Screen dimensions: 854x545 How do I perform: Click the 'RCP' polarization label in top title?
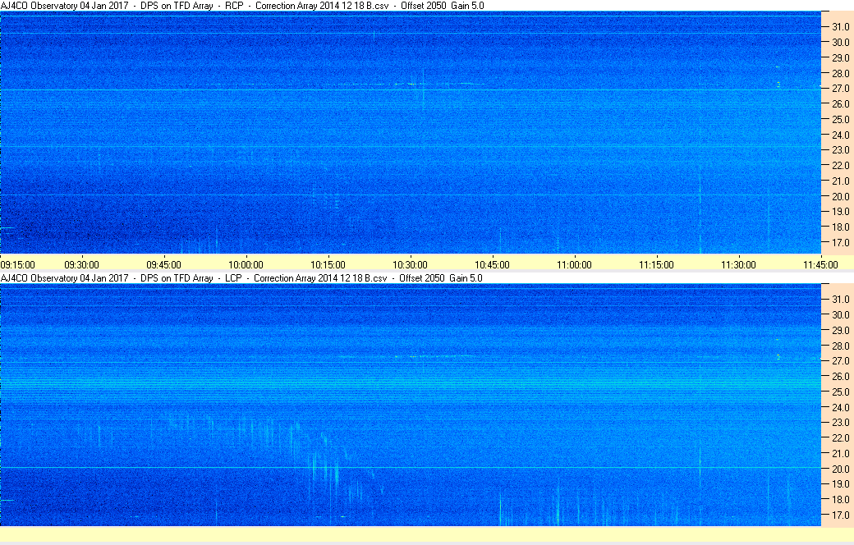click(234, 6)
